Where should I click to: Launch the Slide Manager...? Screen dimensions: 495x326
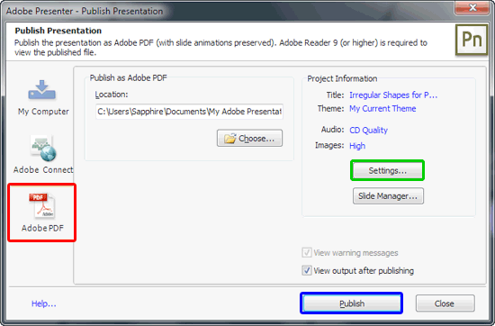(x=388, y=195)
